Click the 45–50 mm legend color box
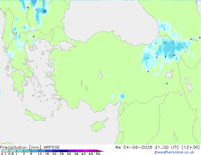The image size is (201, 155). click(93, 151)
